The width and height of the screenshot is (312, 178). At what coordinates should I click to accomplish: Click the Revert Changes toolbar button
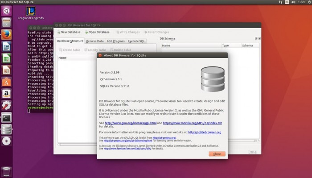[x=156, y=32]
